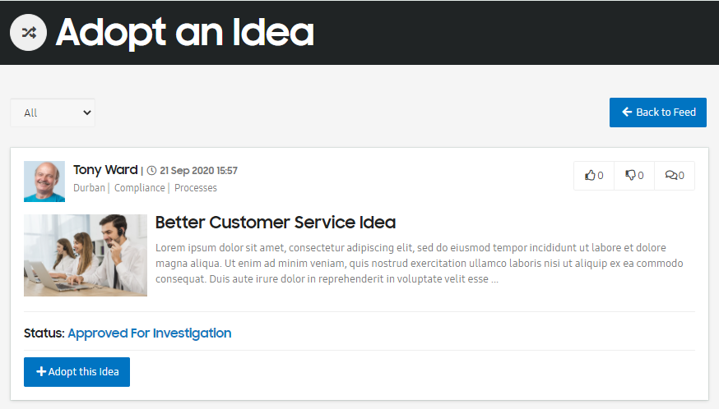Click the Status label text
The image size is (719, 409).
44,333
